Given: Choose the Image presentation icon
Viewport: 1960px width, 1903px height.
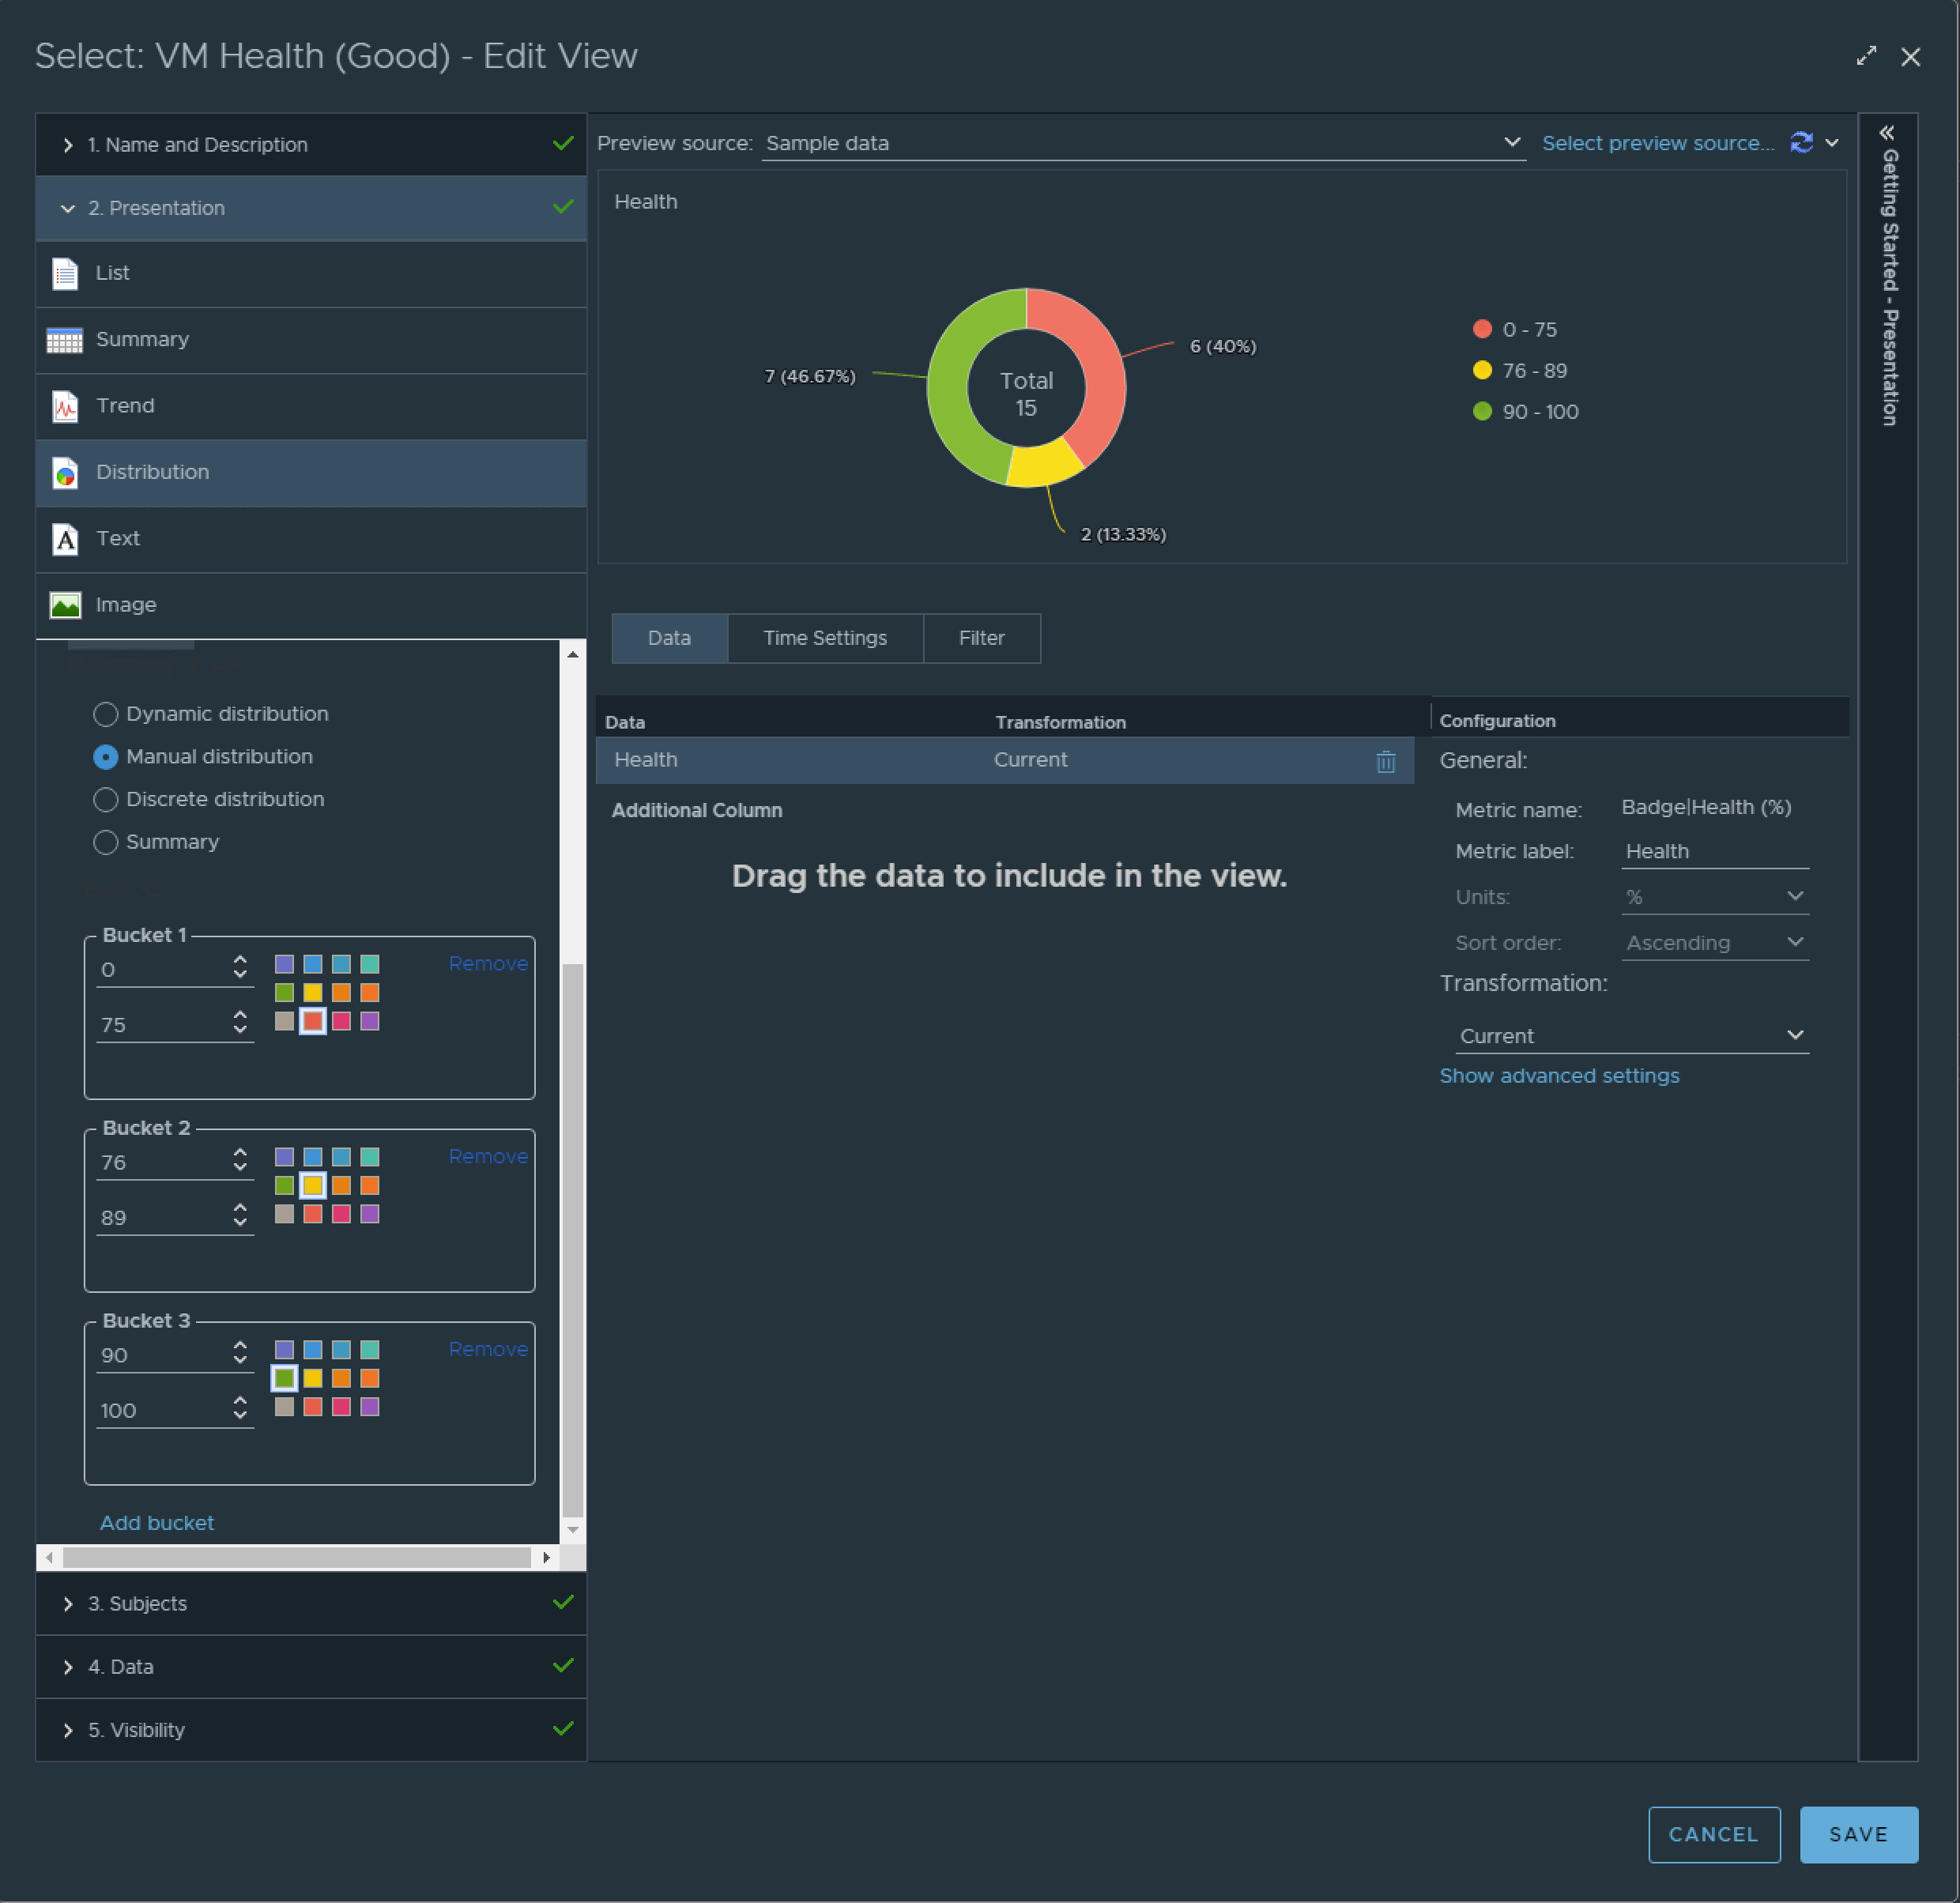Looking at the screenshot, I should pyautogui.click(x=65, y=605).
